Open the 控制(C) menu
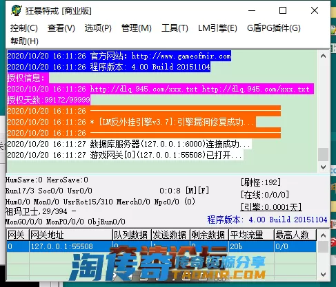Viewport: 336px width, 287px height. [24, 28]
